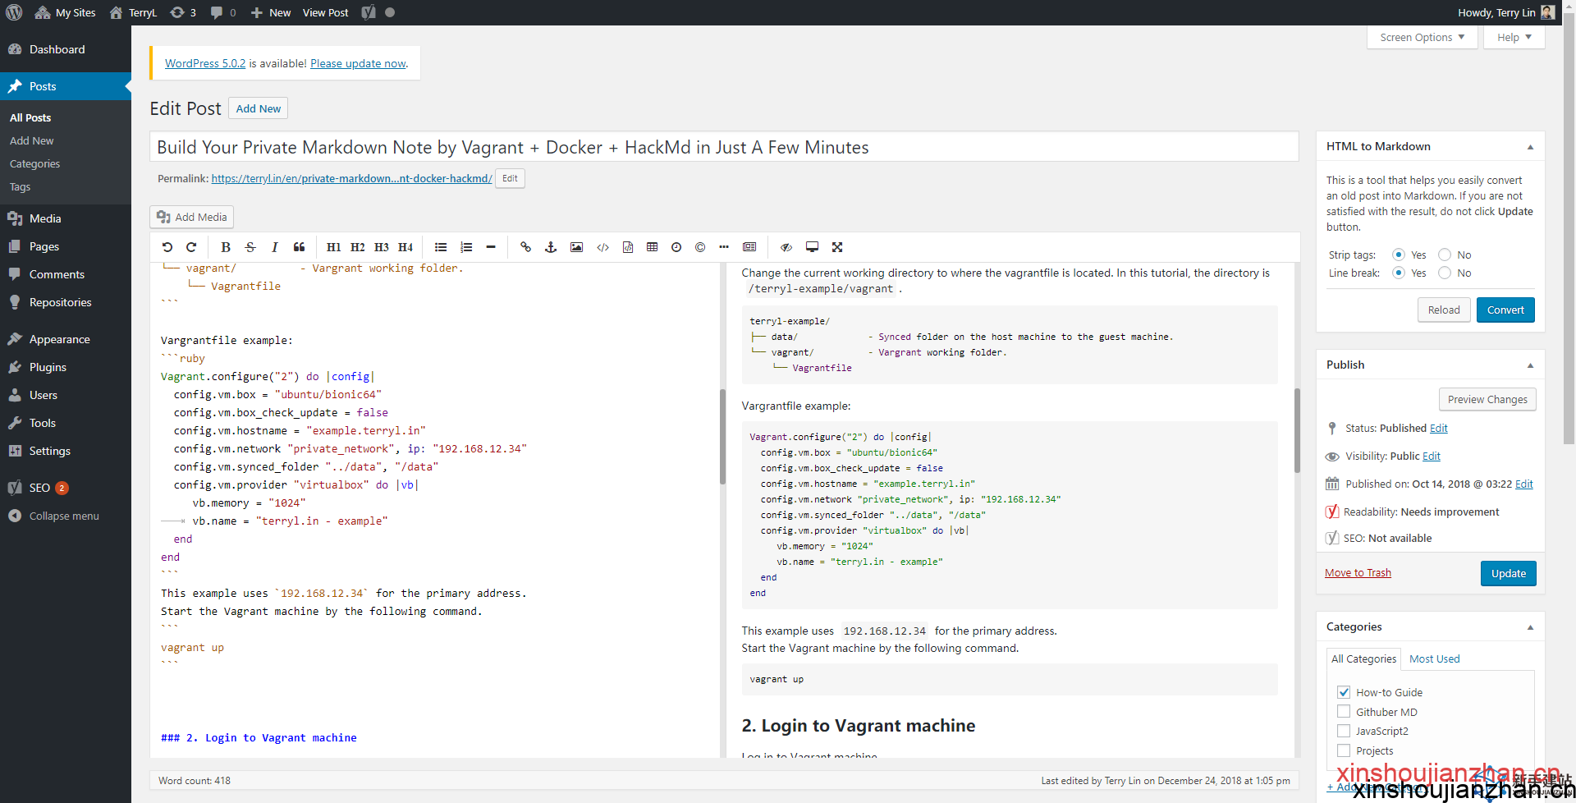This screenshot has height=803, width=1576.
Task: Collapse the Categories panel
Action: click(x=1530, y=627)
